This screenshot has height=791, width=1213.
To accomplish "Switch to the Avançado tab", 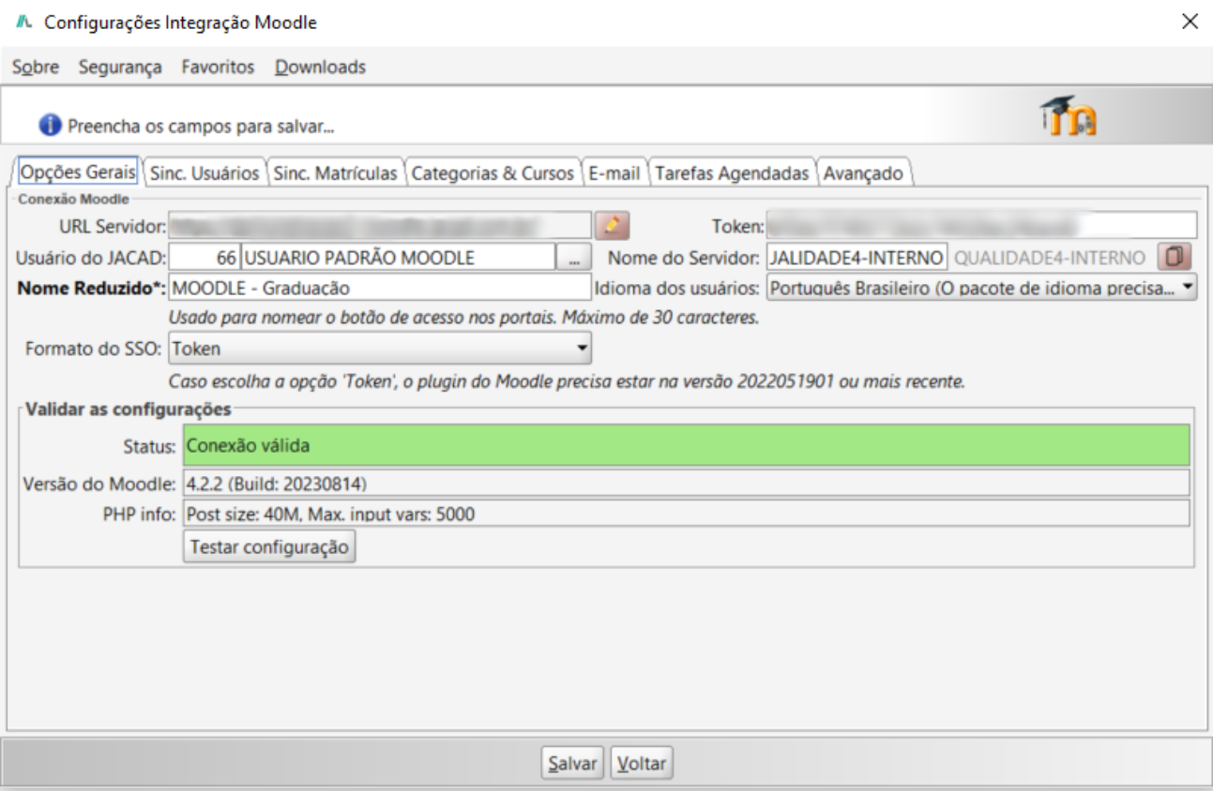I will tap(863, 173).
